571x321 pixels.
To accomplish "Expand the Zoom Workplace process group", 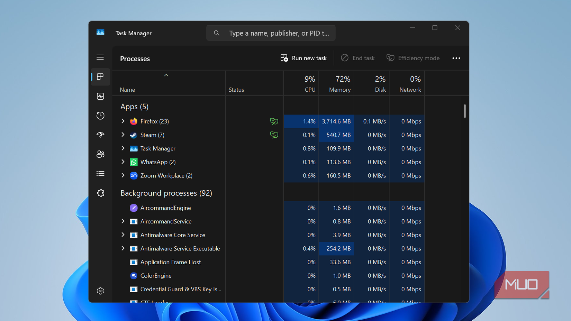I will point(123,175).
